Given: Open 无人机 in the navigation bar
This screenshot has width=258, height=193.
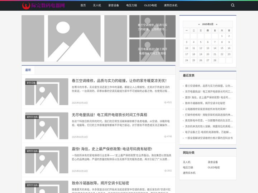Looking at the screenshot, I should [97, 5].
